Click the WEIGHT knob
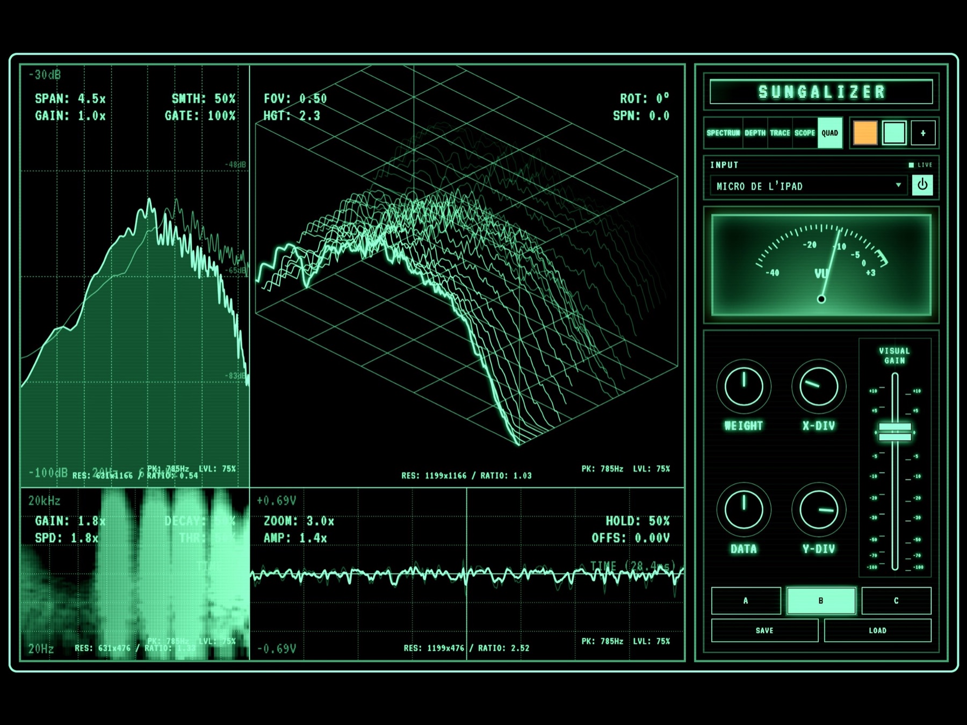Image resolution: width=967 pixels, height=725 pixels. click(744, 386)
